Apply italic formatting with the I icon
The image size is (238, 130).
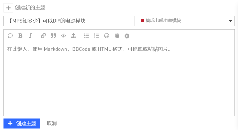pyautogui.click(x=30, y=36)
